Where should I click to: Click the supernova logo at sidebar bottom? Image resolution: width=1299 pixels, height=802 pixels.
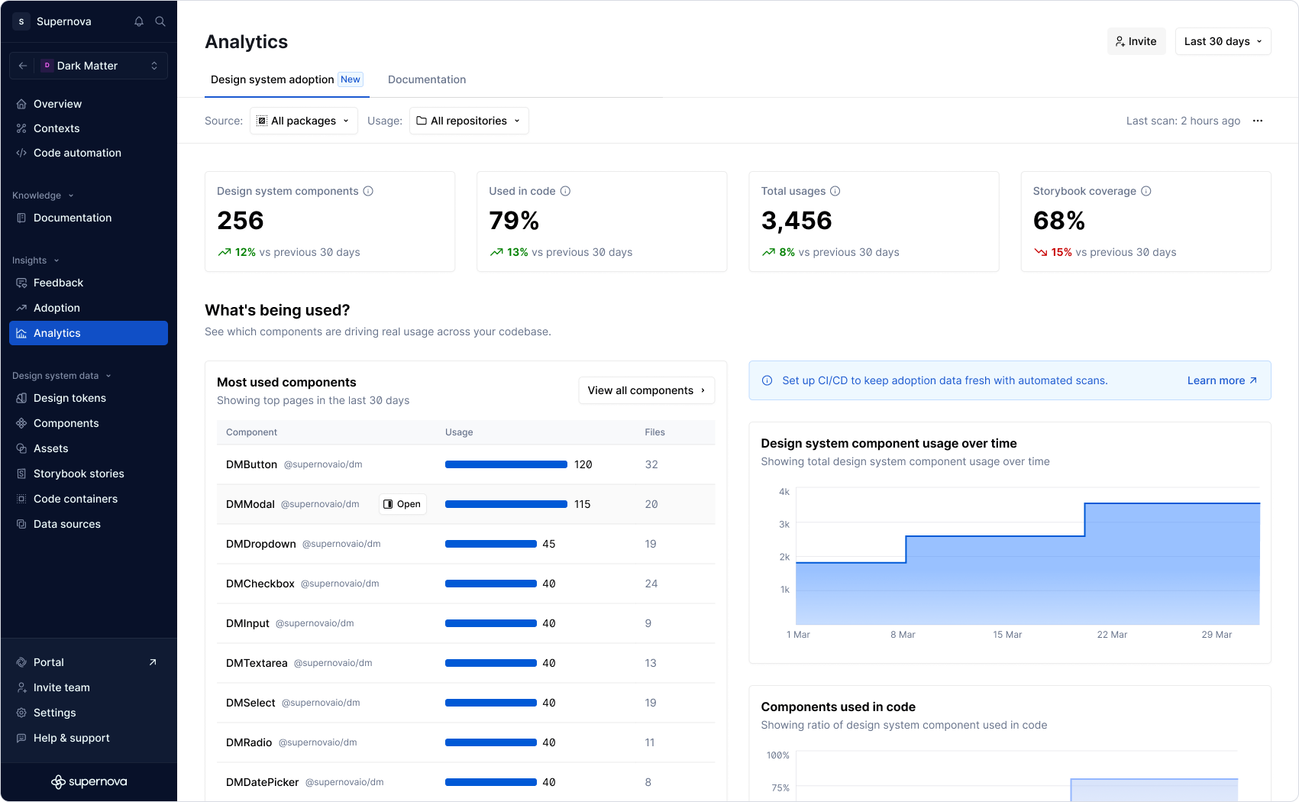(x=89, y=781)
